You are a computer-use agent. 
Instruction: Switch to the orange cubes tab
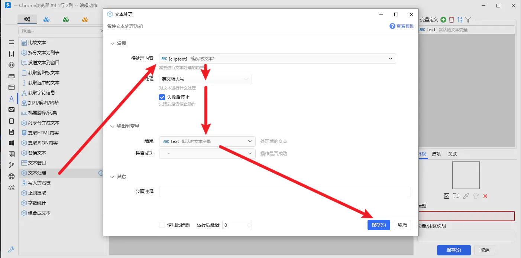[85, 19]
